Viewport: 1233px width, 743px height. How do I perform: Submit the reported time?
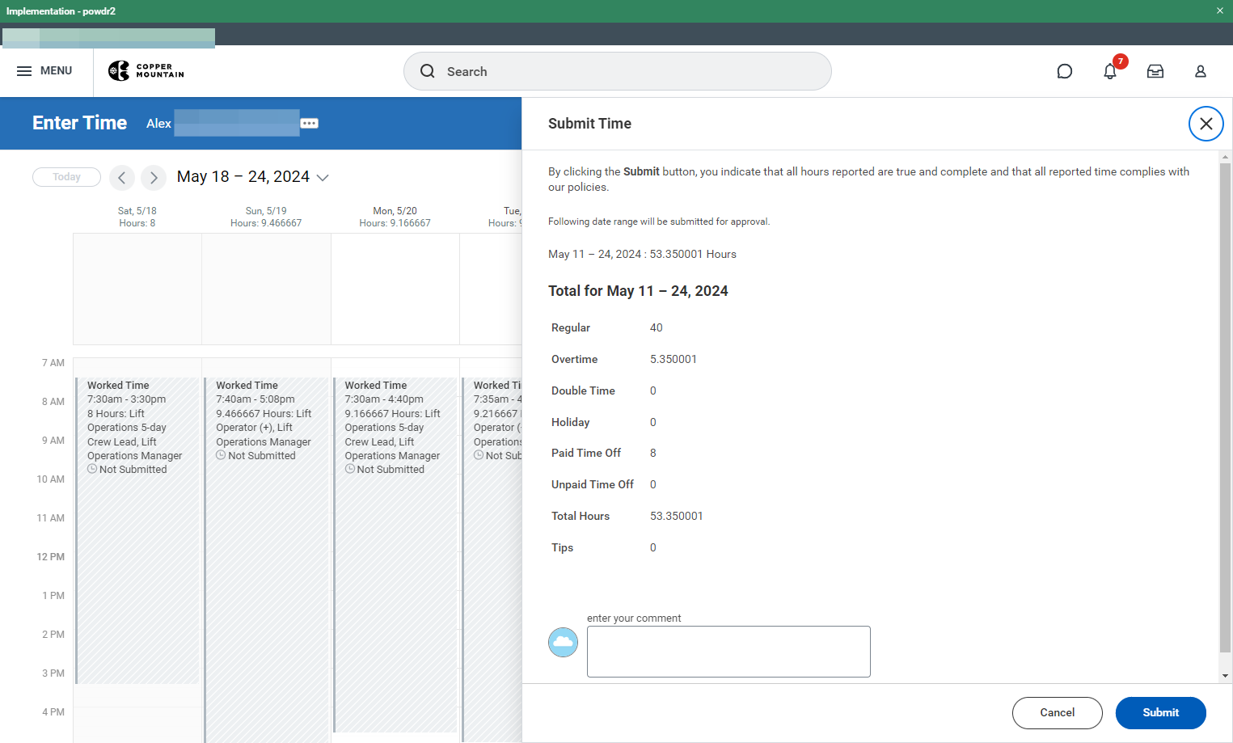pos(1161,713)
